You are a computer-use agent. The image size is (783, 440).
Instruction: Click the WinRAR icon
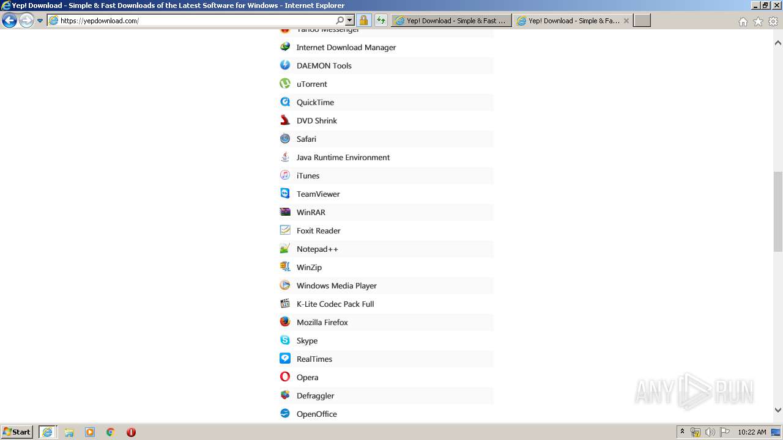tap(285, 212)
